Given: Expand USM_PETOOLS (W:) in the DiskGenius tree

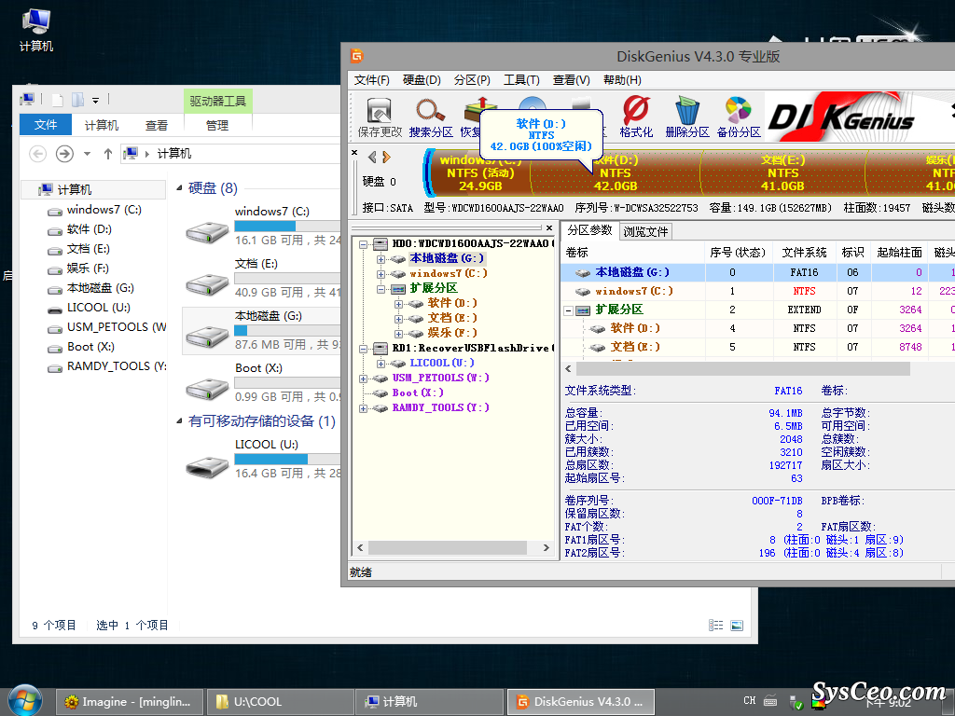Looking at the screenshot, I should click(363, 379).
